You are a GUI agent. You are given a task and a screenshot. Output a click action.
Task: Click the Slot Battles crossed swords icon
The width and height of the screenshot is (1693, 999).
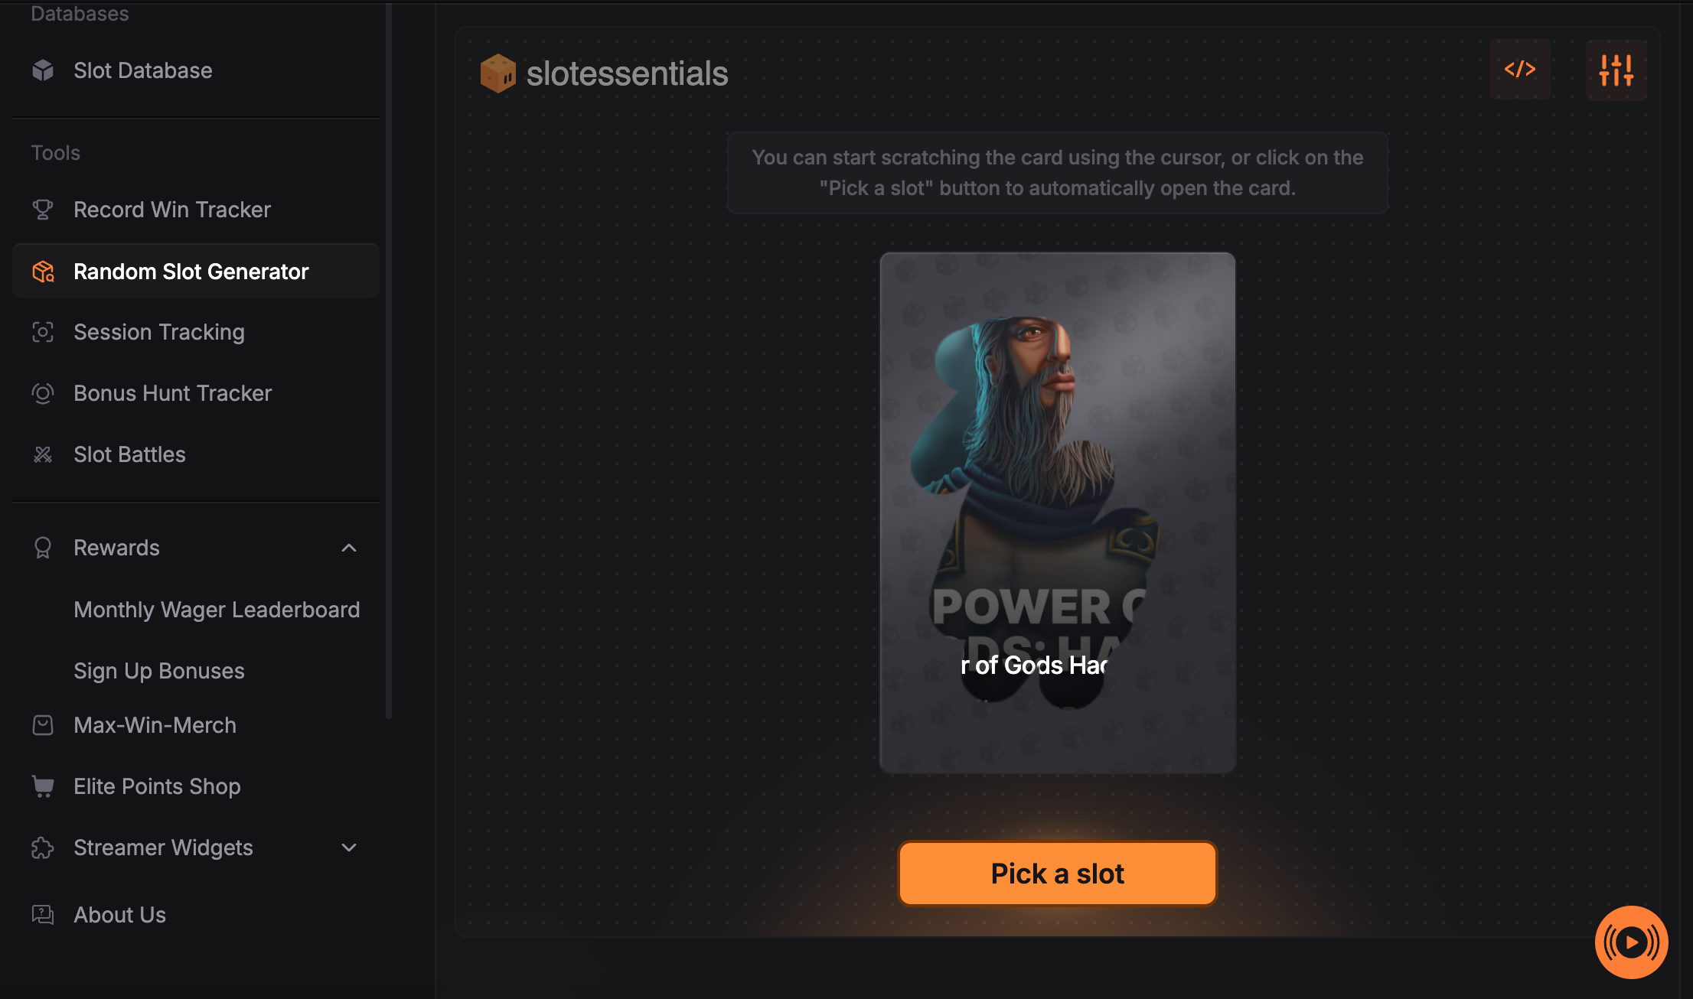(43, 454)
